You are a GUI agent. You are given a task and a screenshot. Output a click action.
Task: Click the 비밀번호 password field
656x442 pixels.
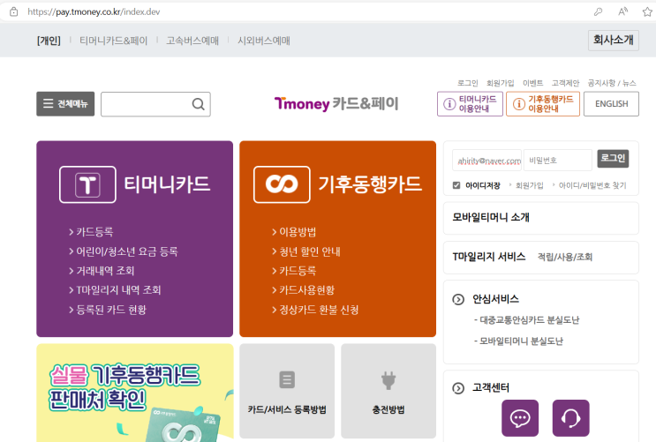click(x=558, y=161)
